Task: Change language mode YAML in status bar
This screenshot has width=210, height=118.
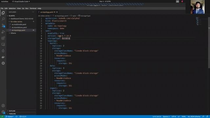Action: pos(184,117)
